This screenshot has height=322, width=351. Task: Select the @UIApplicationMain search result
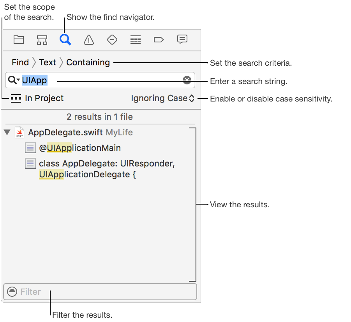(x=80, y=148)
